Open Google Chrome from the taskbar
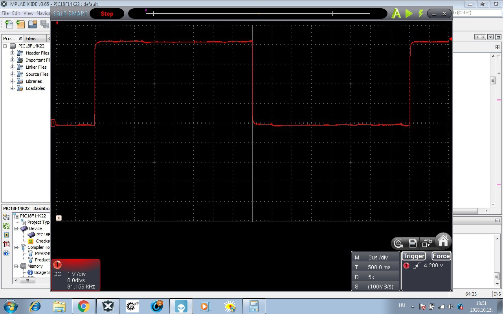 83,306
